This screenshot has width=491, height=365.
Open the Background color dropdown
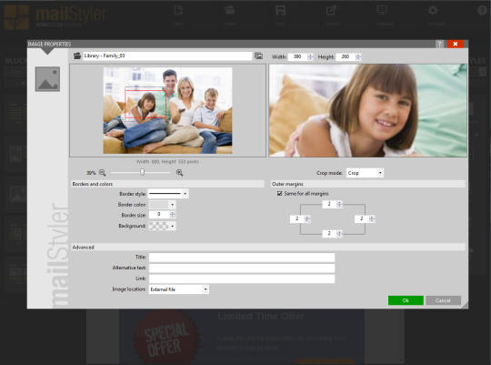(162, 226)
